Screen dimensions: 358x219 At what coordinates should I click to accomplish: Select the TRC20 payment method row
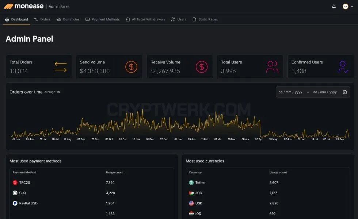click(x=92, y=182)
